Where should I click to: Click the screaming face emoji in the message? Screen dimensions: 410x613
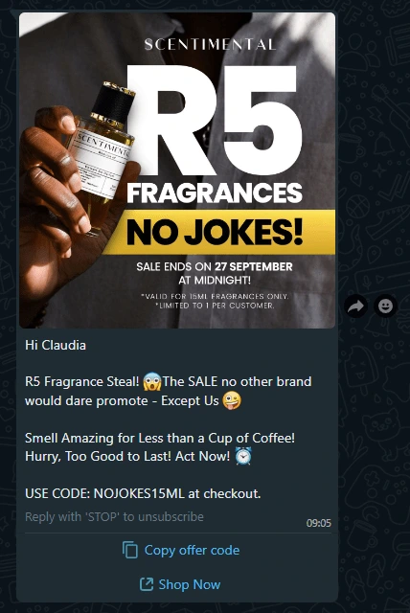[x=152, y=381]
